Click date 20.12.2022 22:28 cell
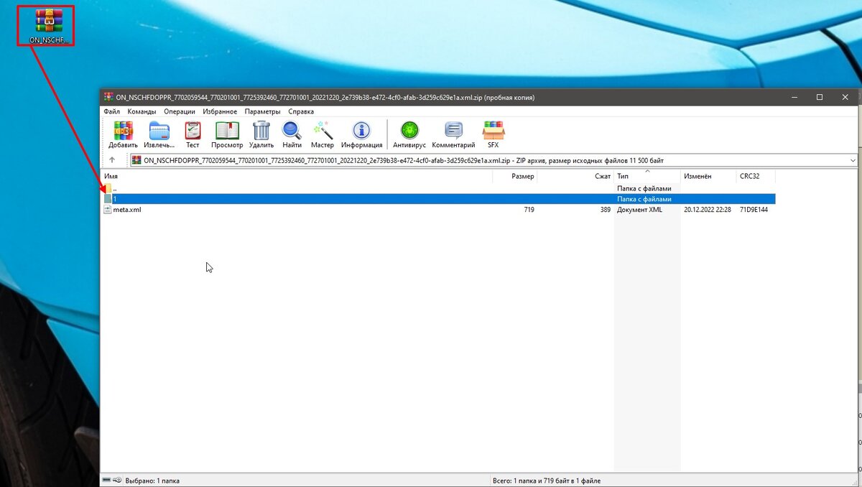This screenshot has width=862, height=487. point(708,210)
